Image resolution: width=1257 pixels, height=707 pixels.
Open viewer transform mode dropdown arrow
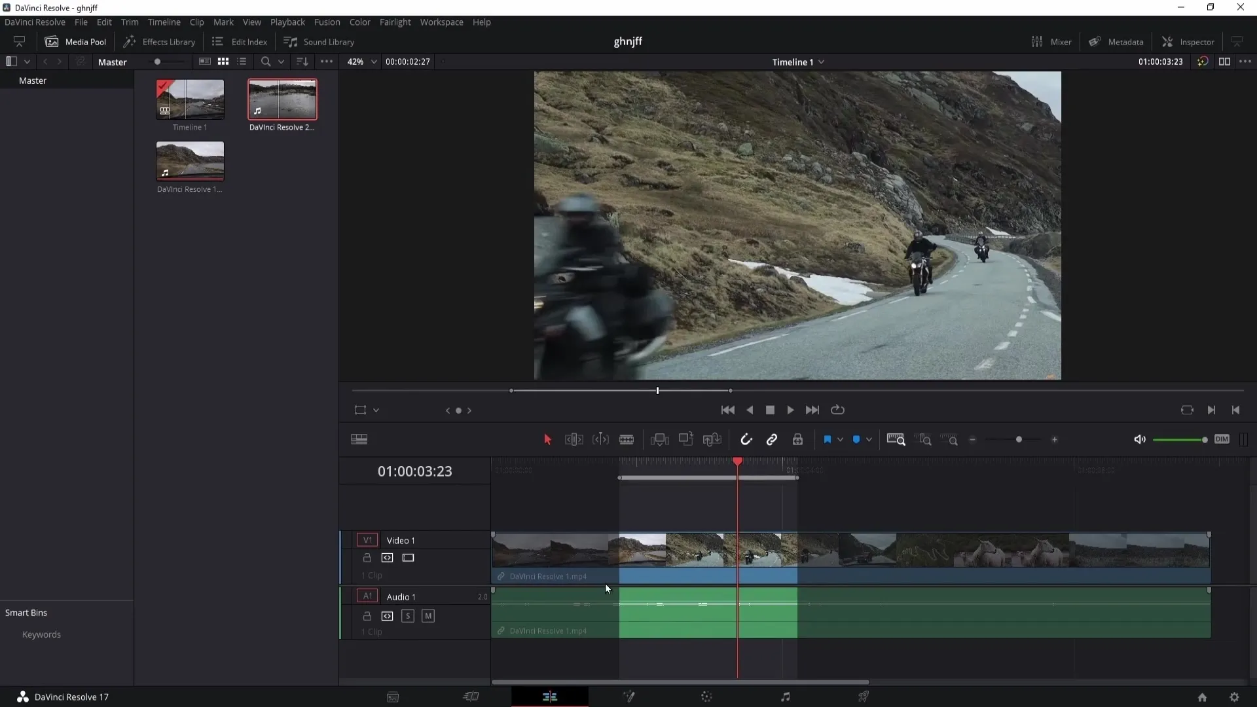coord(376,410)
